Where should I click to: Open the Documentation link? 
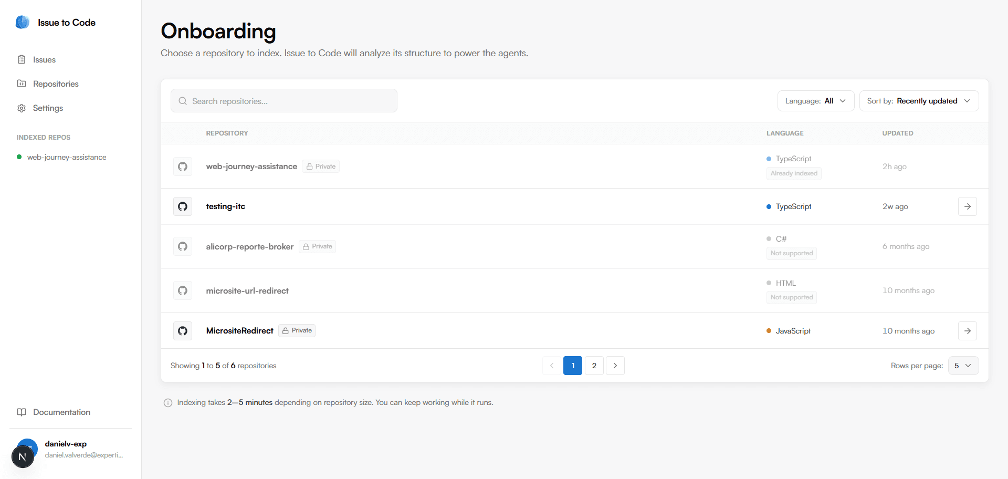point(61,412)
